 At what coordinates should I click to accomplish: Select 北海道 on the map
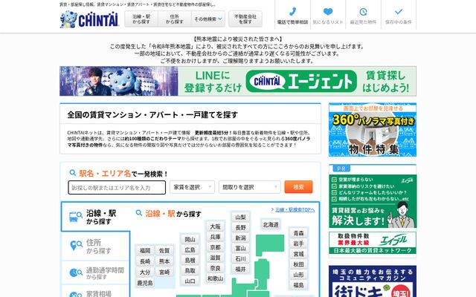[271, 225]
